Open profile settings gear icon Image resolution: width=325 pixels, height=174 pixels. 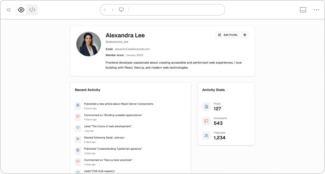(245, 35)
